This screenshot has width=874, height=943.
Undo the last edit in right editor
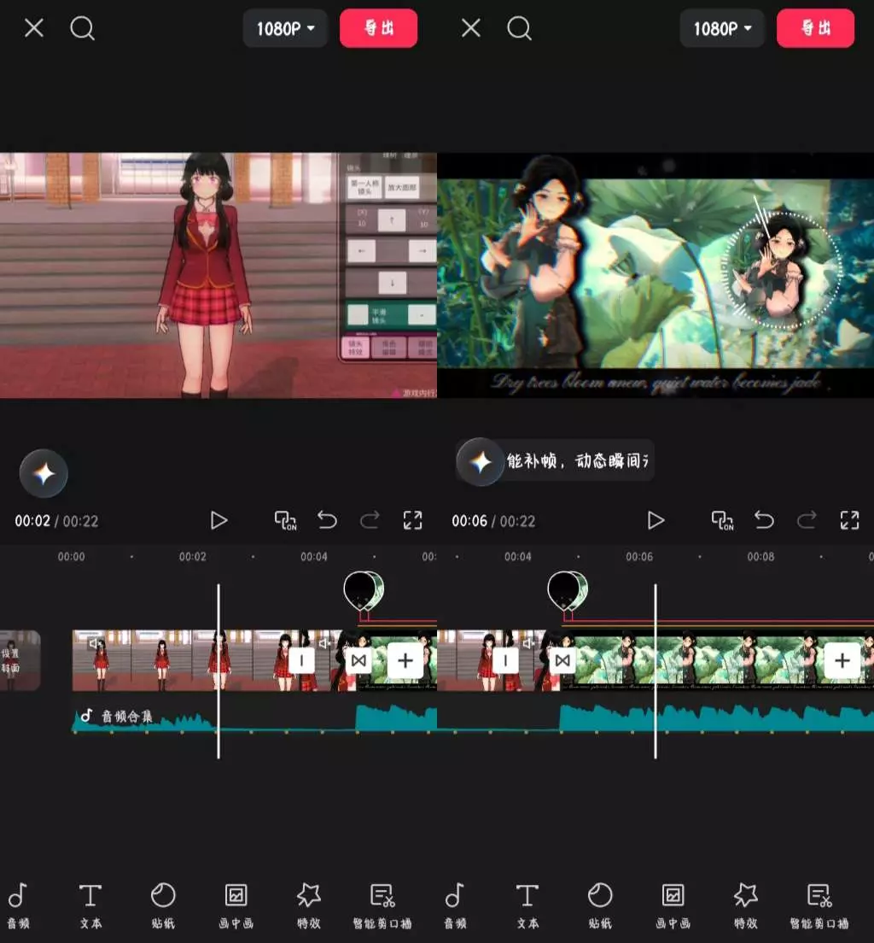tap(764, 519)
